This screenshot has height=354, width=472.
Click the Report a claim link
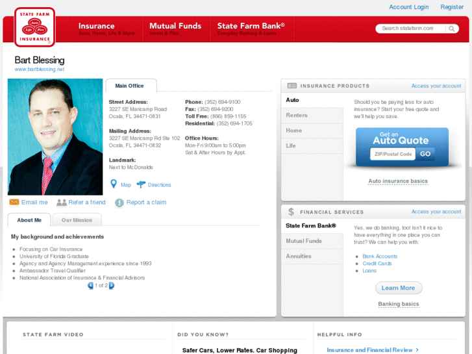(x=146, y=202)
